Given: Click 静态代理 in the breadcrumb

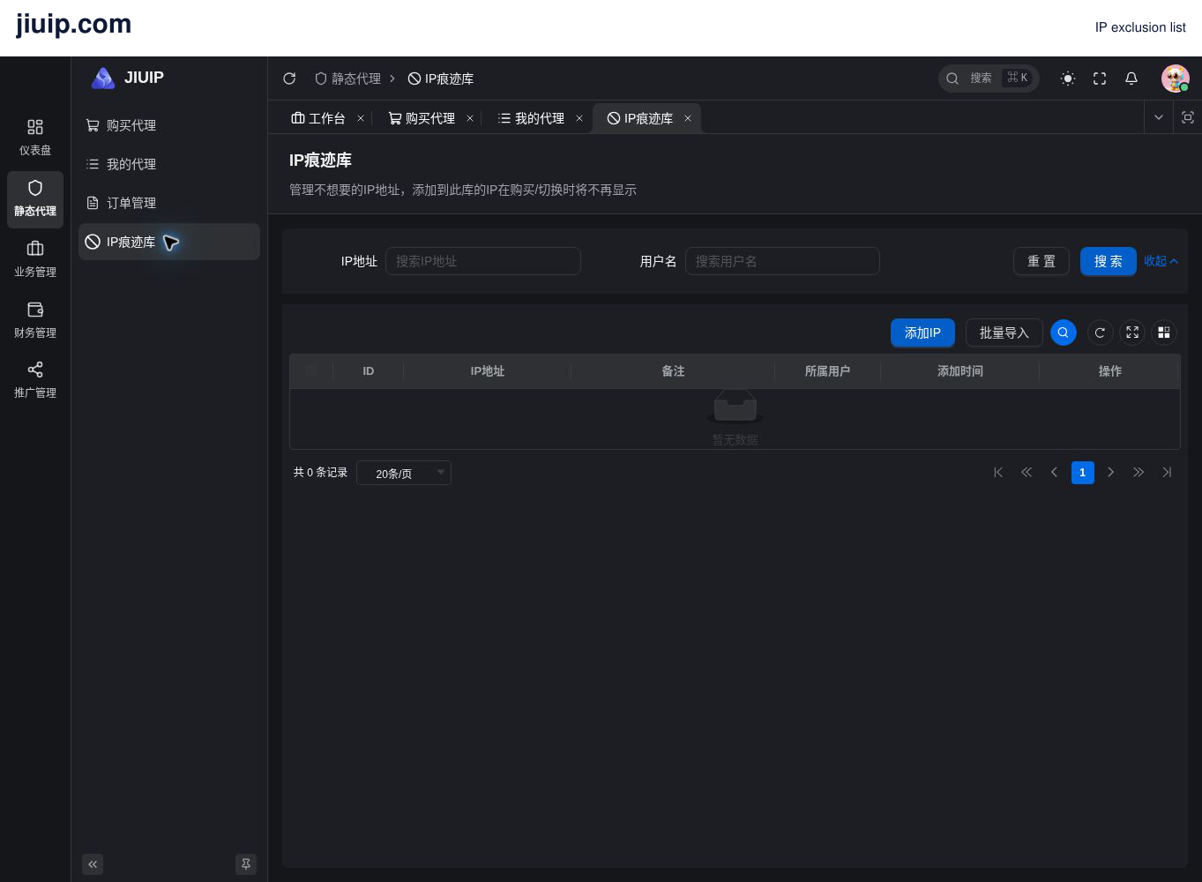Looking at the screenshot, I should point(348,78).
